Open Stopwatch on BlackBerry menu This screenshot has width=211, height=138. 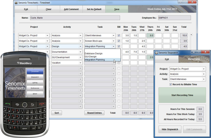(35, 77)
